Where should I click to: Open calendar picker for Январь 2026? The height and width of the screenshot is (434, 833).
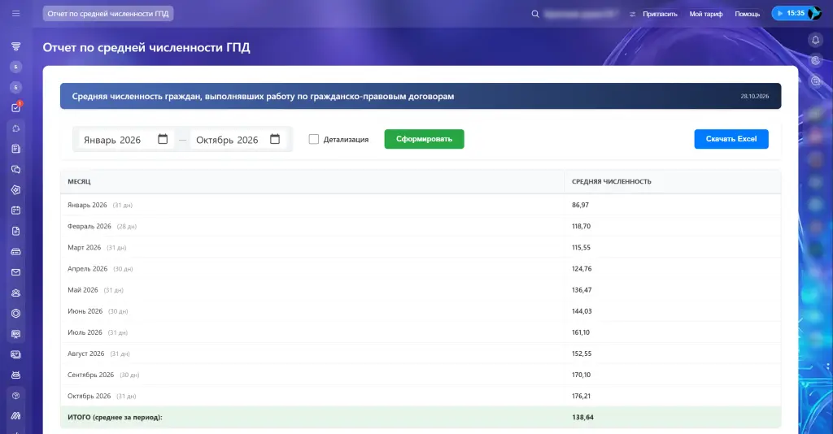(163, 139)
